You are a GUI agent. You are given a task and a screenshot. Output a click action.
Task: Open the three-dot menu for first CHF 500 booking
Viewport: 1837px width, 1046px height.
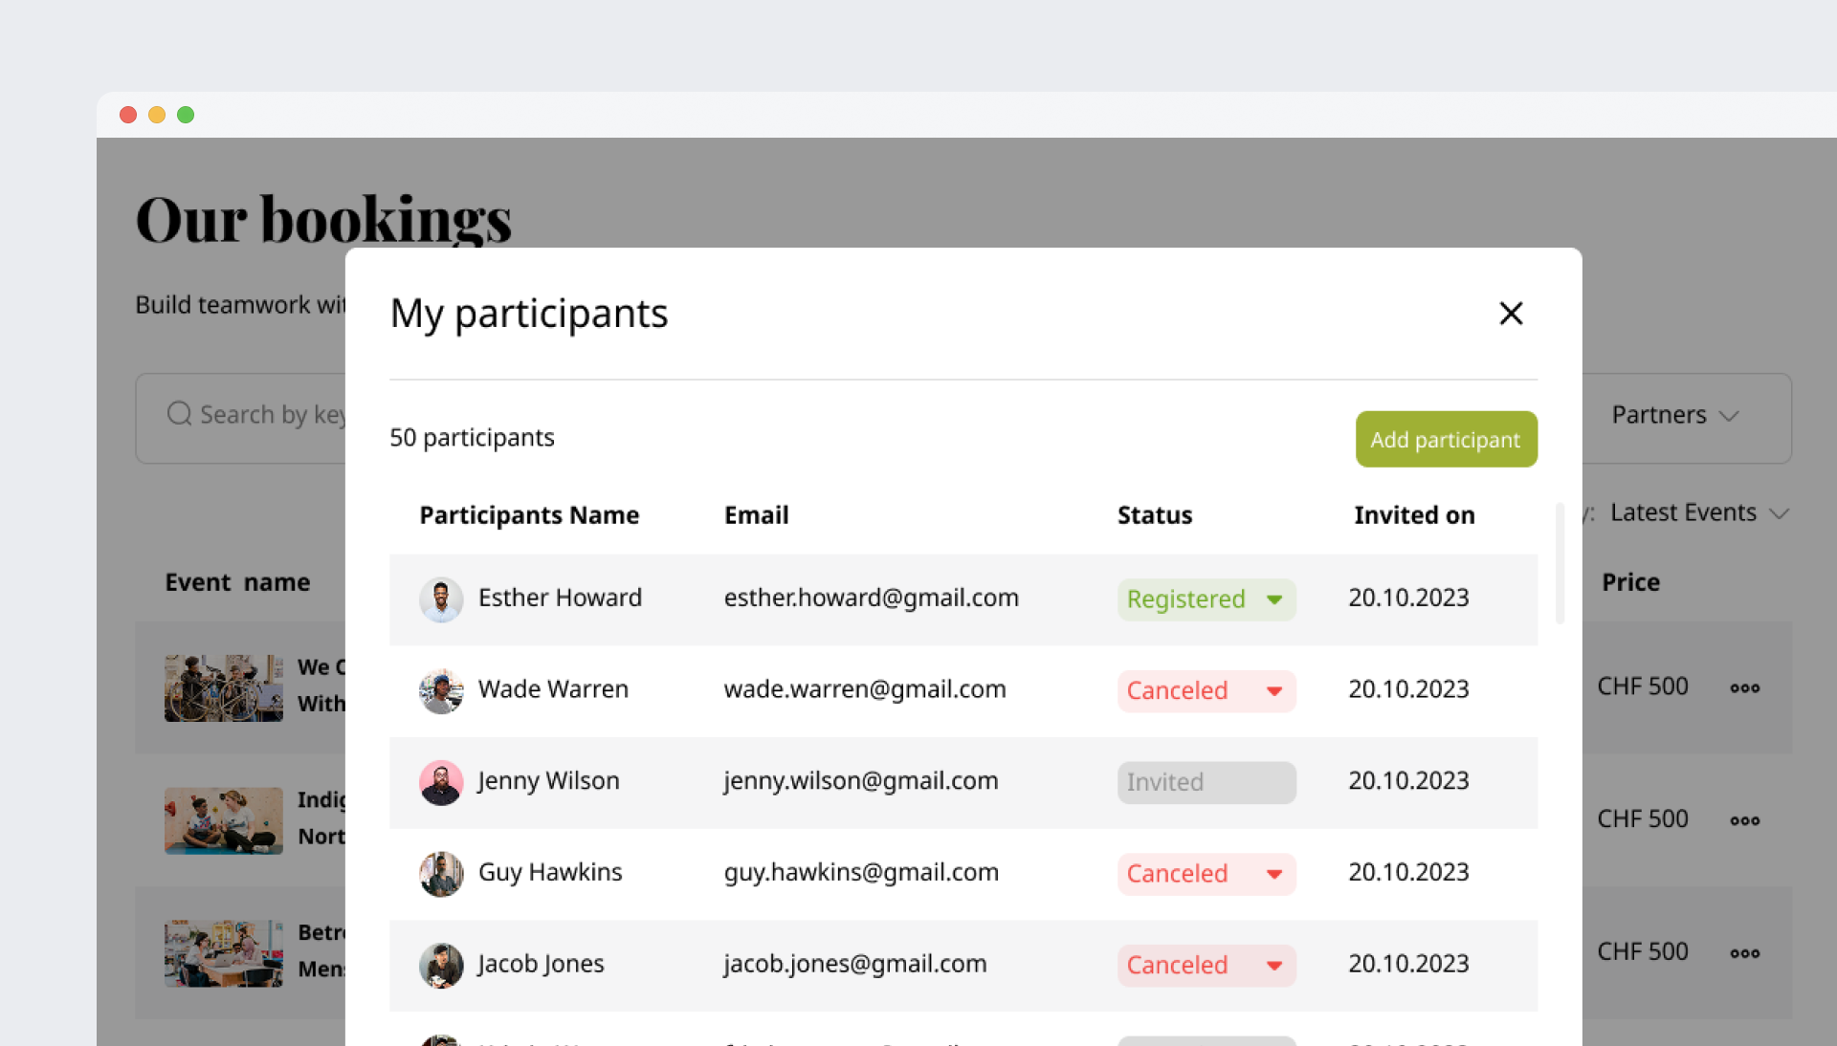[x=1744, y=688]
